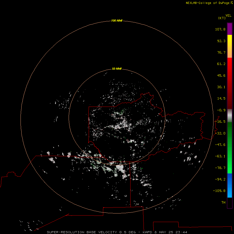This screenshot has height=234, width=234.
Task: Click the -78.7 velocity scale value
Action: click(x=220, y=168)
